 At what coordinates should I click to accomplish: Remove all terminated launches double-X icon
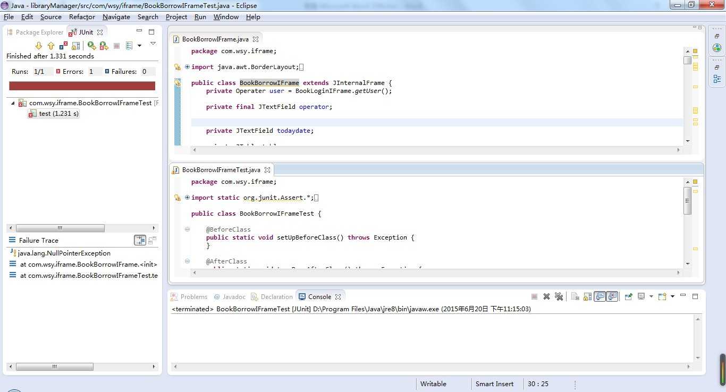pos(559,296)
